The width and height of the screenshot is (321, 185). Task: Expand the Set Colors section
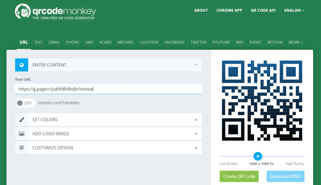coord(196,120)
